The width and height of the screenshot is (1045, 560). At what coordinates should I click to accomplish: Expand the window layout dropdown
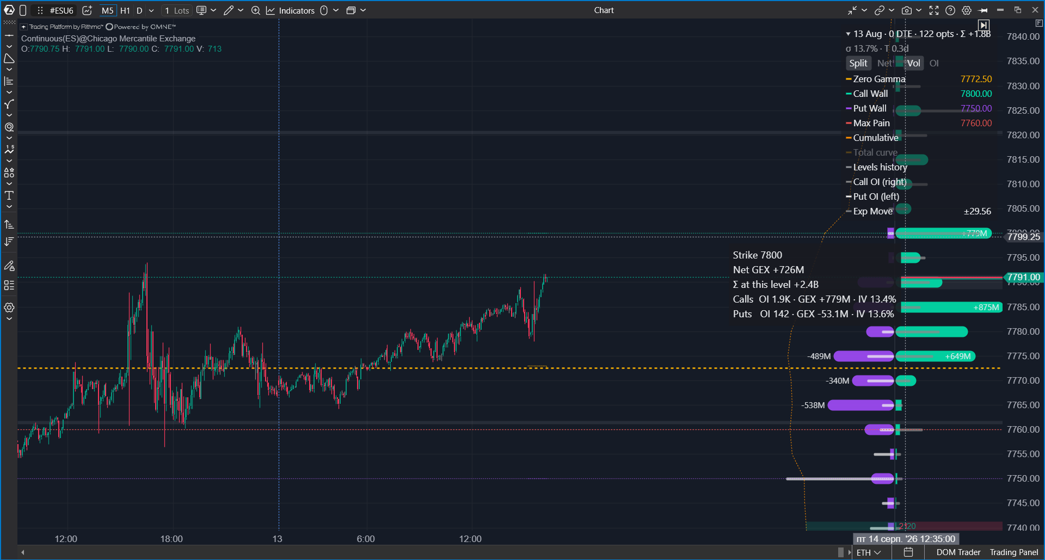click(363, 10)
